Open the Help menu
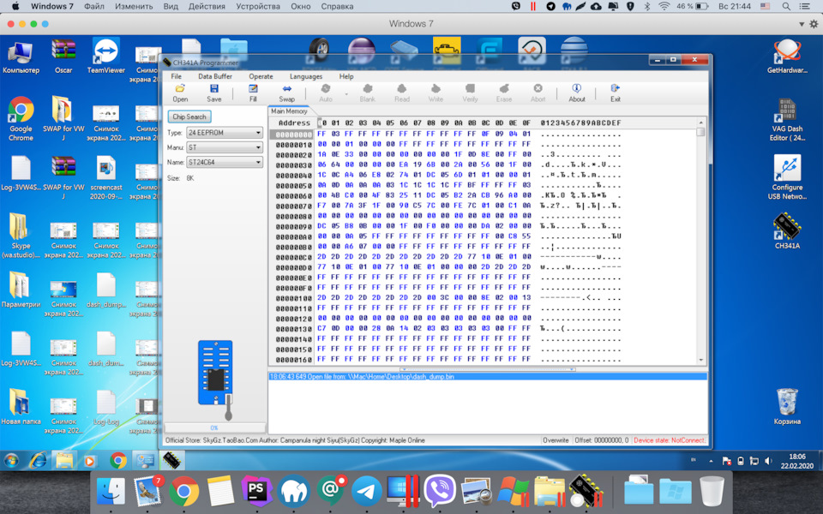The width and height of the screenshot is (823, 514). coord(345,76)
